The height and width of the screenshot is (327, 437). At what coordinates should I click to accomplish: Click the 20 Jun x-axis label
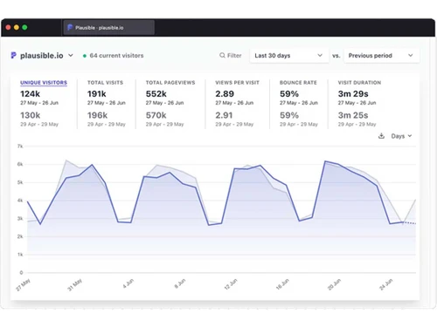coord(334,284)
